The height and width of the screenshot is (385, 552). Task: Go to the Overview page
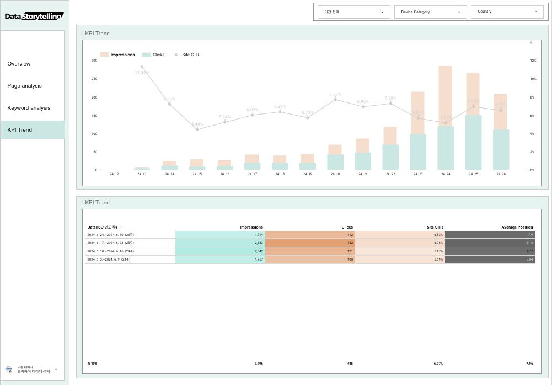coord(19,64)
